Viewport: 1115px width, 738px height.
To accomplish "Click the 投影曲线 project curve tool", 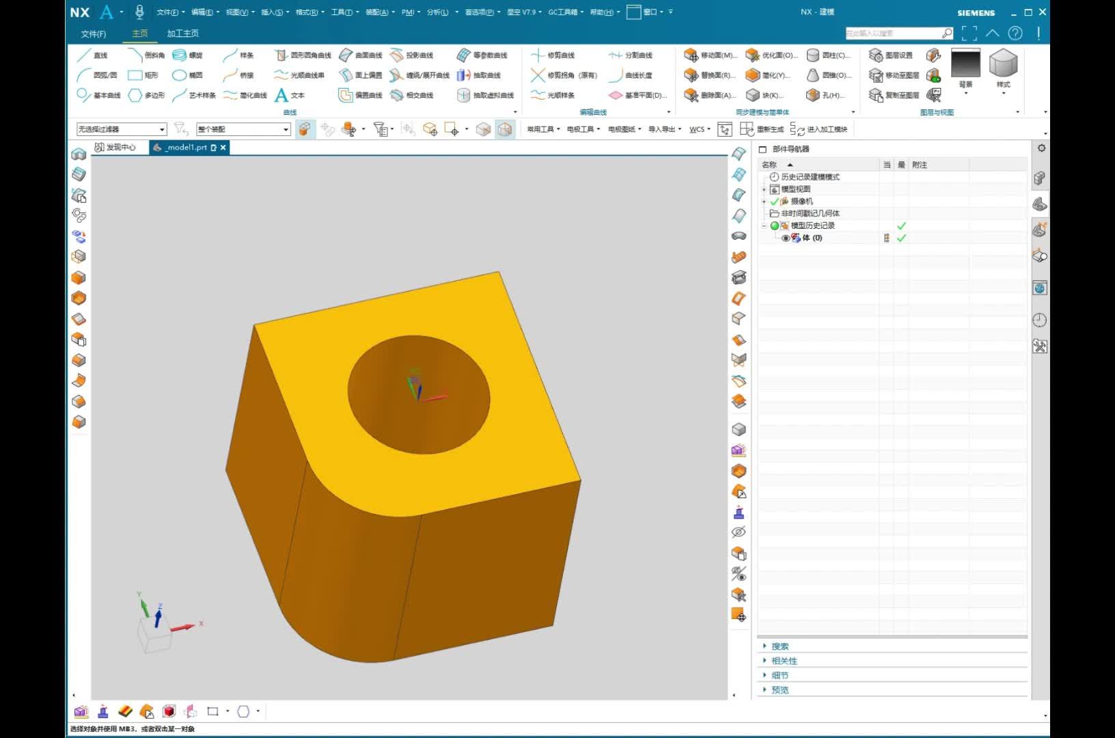I will [x=411, y=55].
